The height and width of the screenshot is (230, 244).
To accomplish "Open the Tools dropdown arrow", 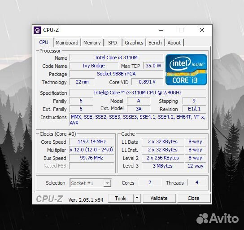I will [x=137, y=198].
